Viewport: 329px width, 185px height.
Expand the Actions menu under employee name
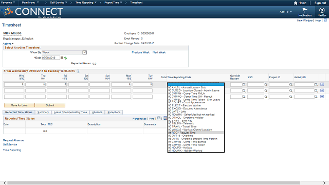[8, 44]
